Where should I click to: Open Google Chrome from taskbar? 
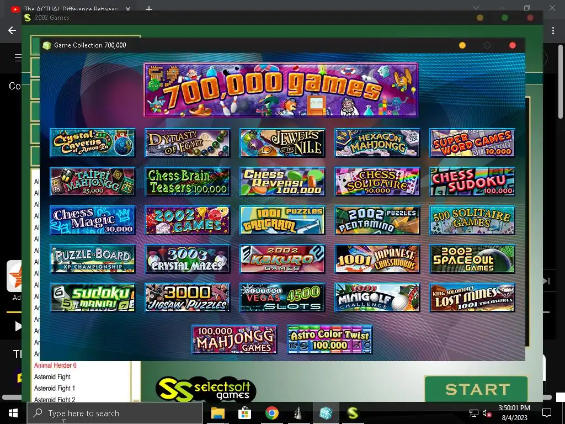click(x=271, y=413)
